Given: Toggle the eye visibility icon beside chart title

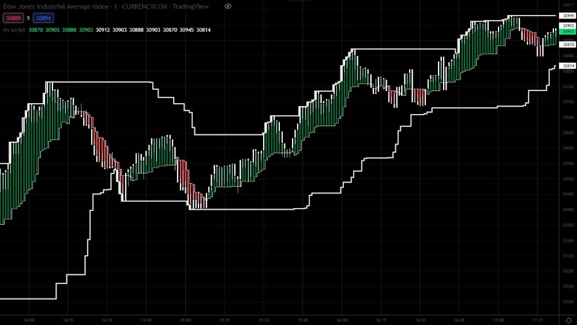Looking at the screenshot, I should pyautogui.click(x=228, y=6).
